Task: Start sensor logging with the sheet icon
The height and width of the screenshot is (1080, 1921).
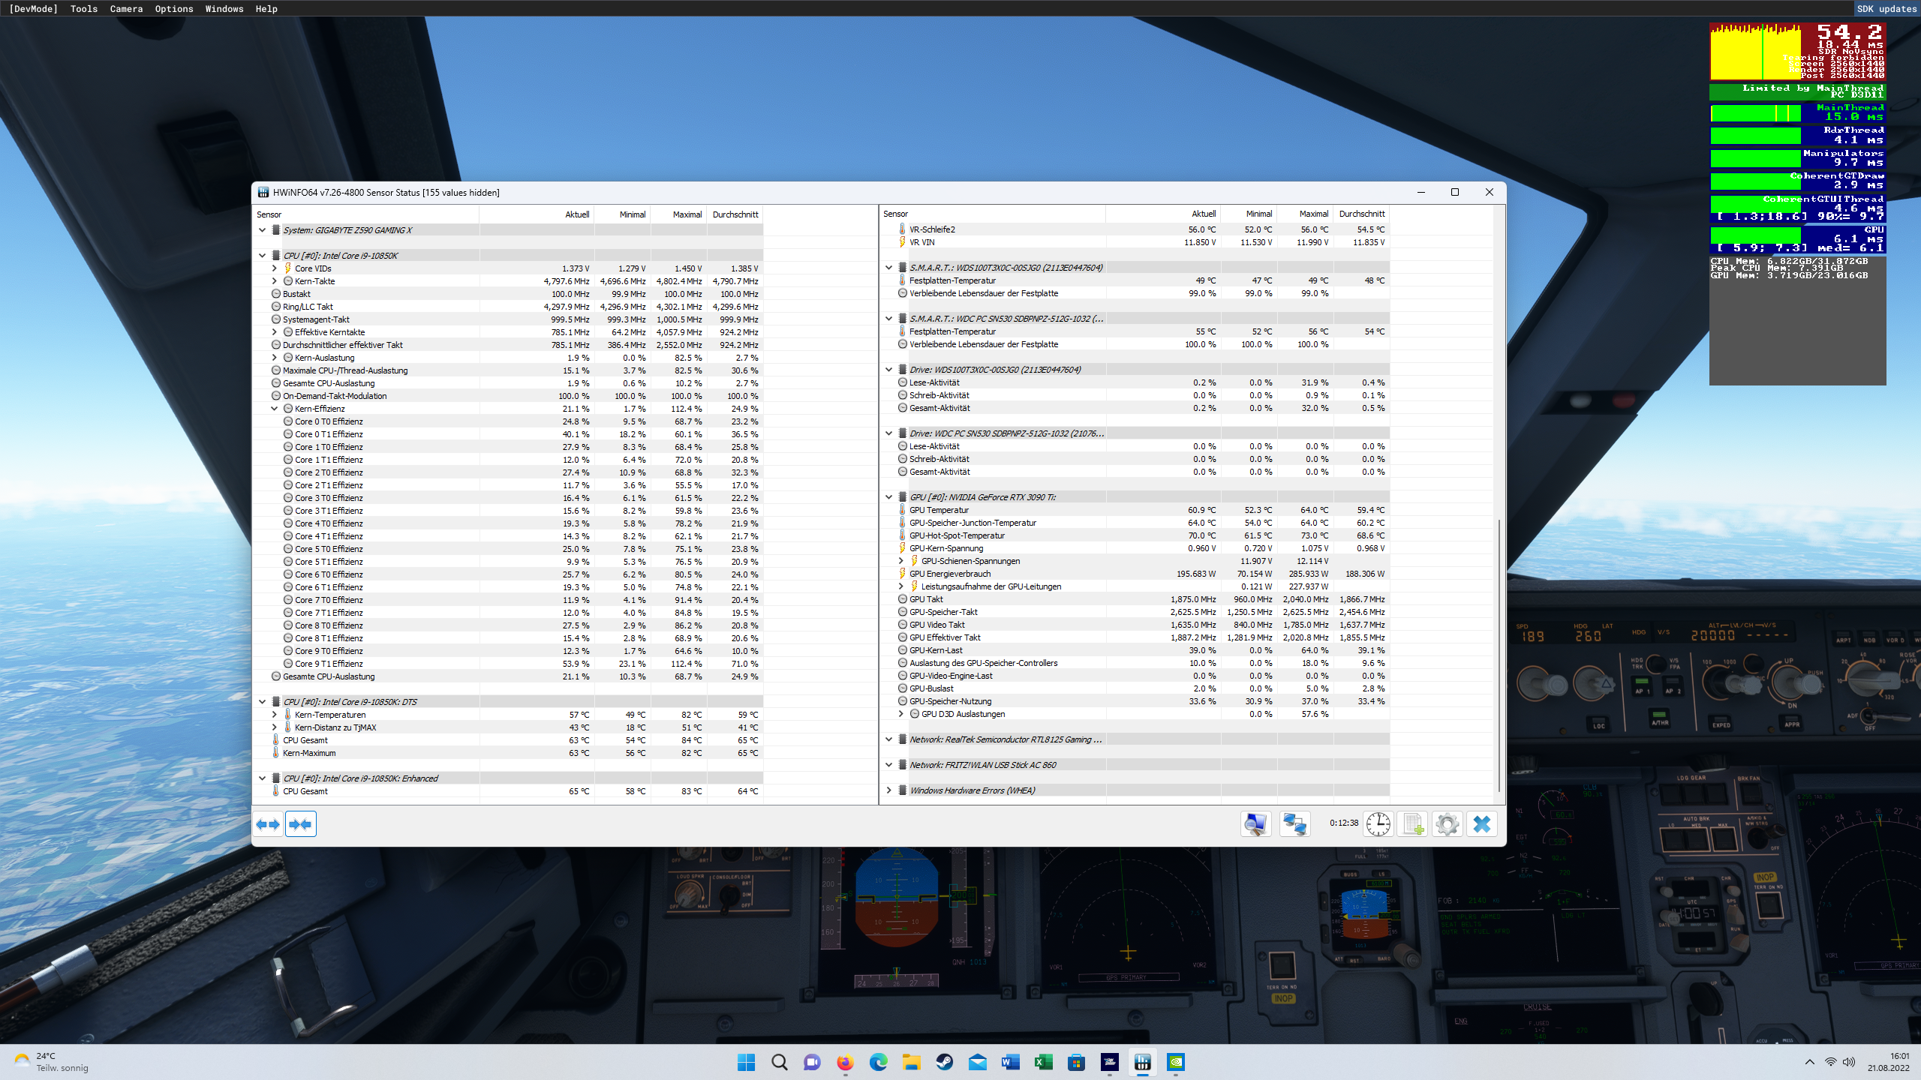Action: (1413, 824)
